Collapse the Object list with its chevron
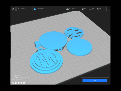The width and height of the screenshot is (121, 91). pos(13,75)
